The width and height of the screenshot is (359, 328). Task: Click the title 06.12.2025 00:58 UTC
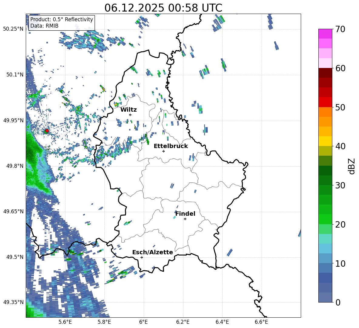coord(163,8)
